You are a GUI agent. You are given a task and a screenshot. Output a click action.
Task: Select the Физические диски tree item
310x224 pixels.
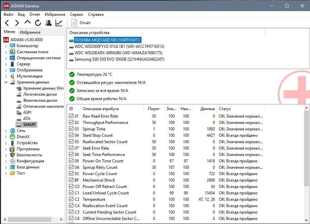(40, 100)
